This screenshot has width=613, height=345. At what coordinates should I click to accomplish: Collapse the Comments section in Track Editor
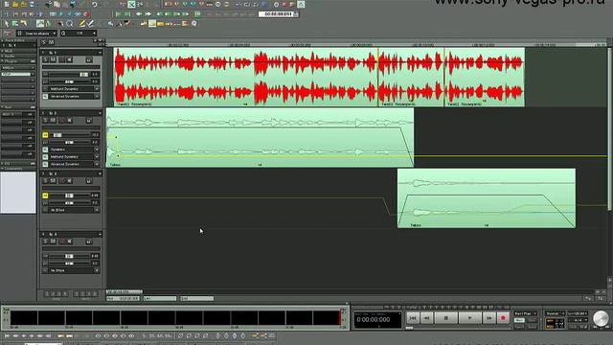pyautogui.click(x=3, y=169)
